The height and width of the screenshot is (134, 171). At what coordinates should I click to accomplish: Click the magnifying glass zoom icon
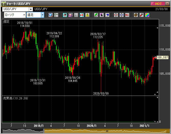[x=50, y=15]
